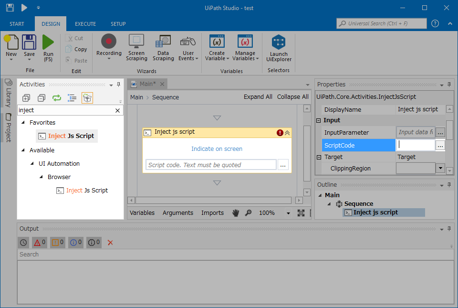
Task: Click the Universal Search box
Action: coord(382,23)
